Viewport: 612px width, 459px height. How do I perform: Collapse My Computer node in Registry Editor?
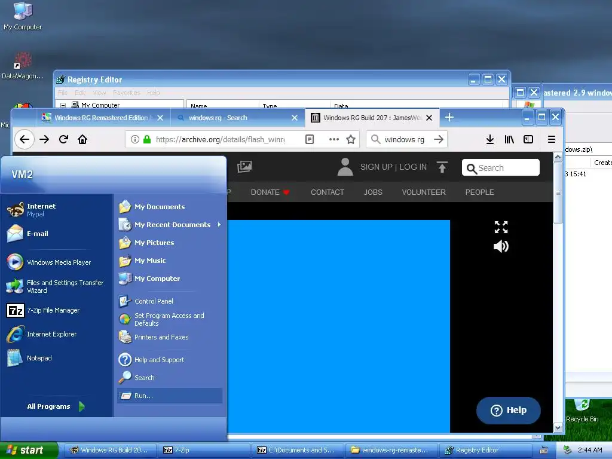(63, 105)
